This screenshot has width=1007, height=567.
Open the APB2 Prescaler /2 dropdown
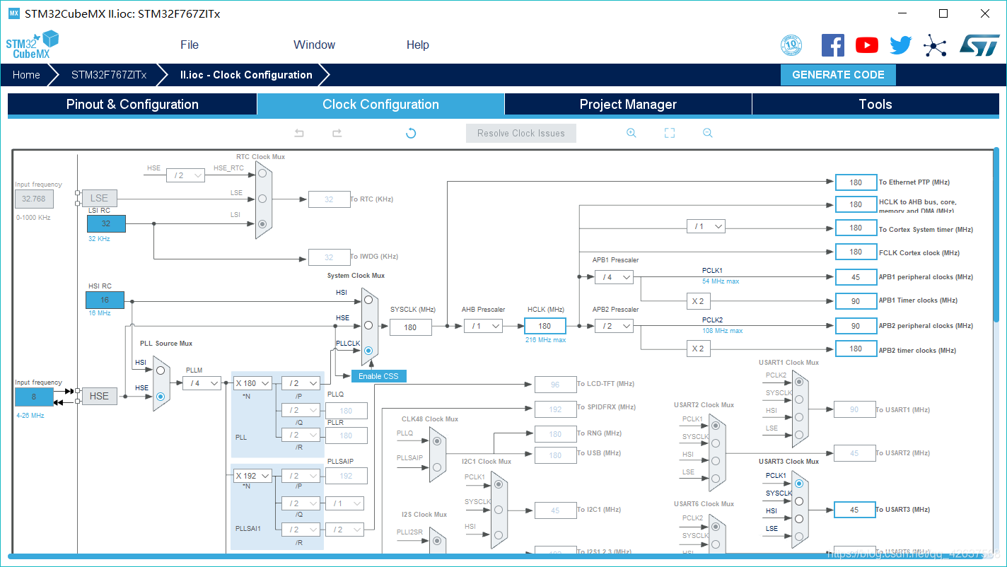point(614,326)
